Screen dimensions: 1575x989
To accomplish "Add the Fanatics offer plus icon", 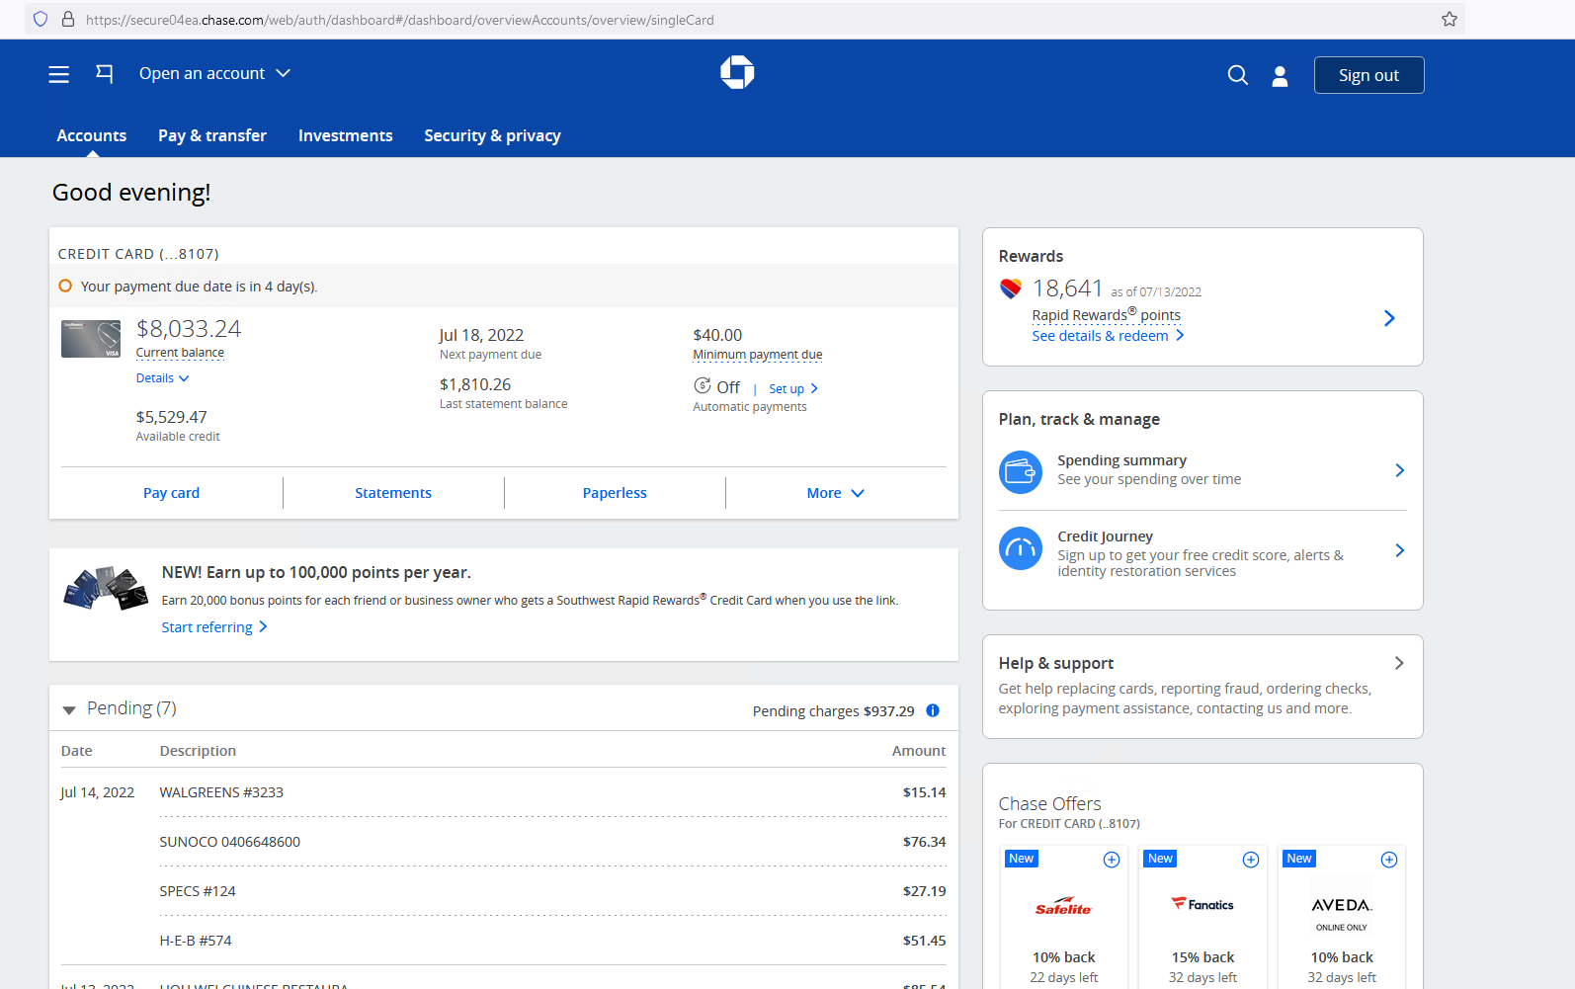I will (x=1251, y=860).
